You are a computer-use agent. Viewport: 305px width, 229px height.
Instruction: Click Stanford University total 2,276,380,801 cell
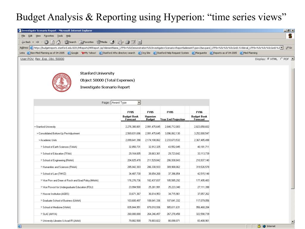(x=133, y=127)
